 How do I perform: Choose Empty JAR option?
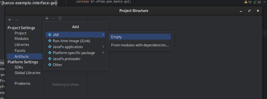tap(140, 37)
